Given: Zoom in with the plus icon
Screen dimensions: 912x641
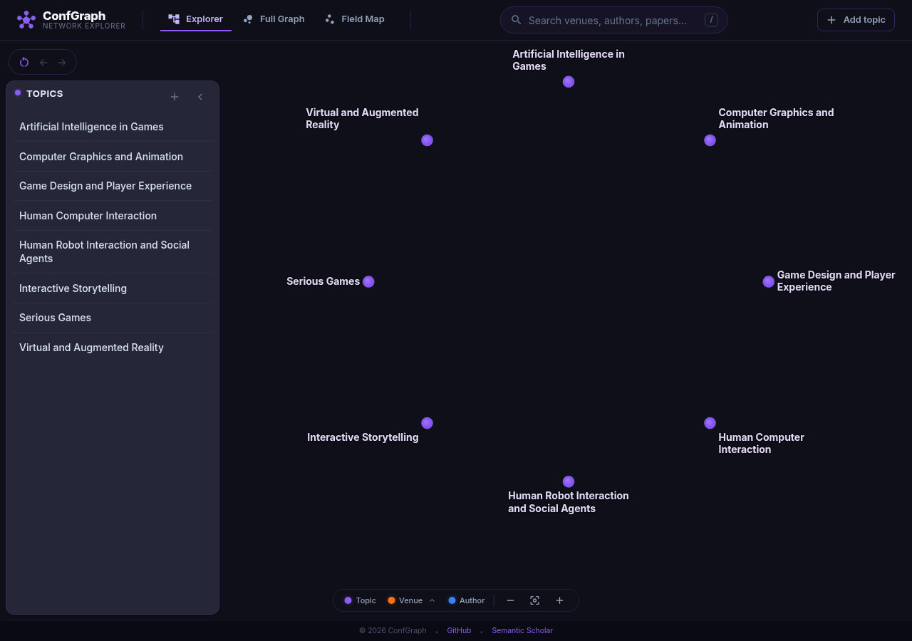Looking at the screenshot, I should pos(560,600).
